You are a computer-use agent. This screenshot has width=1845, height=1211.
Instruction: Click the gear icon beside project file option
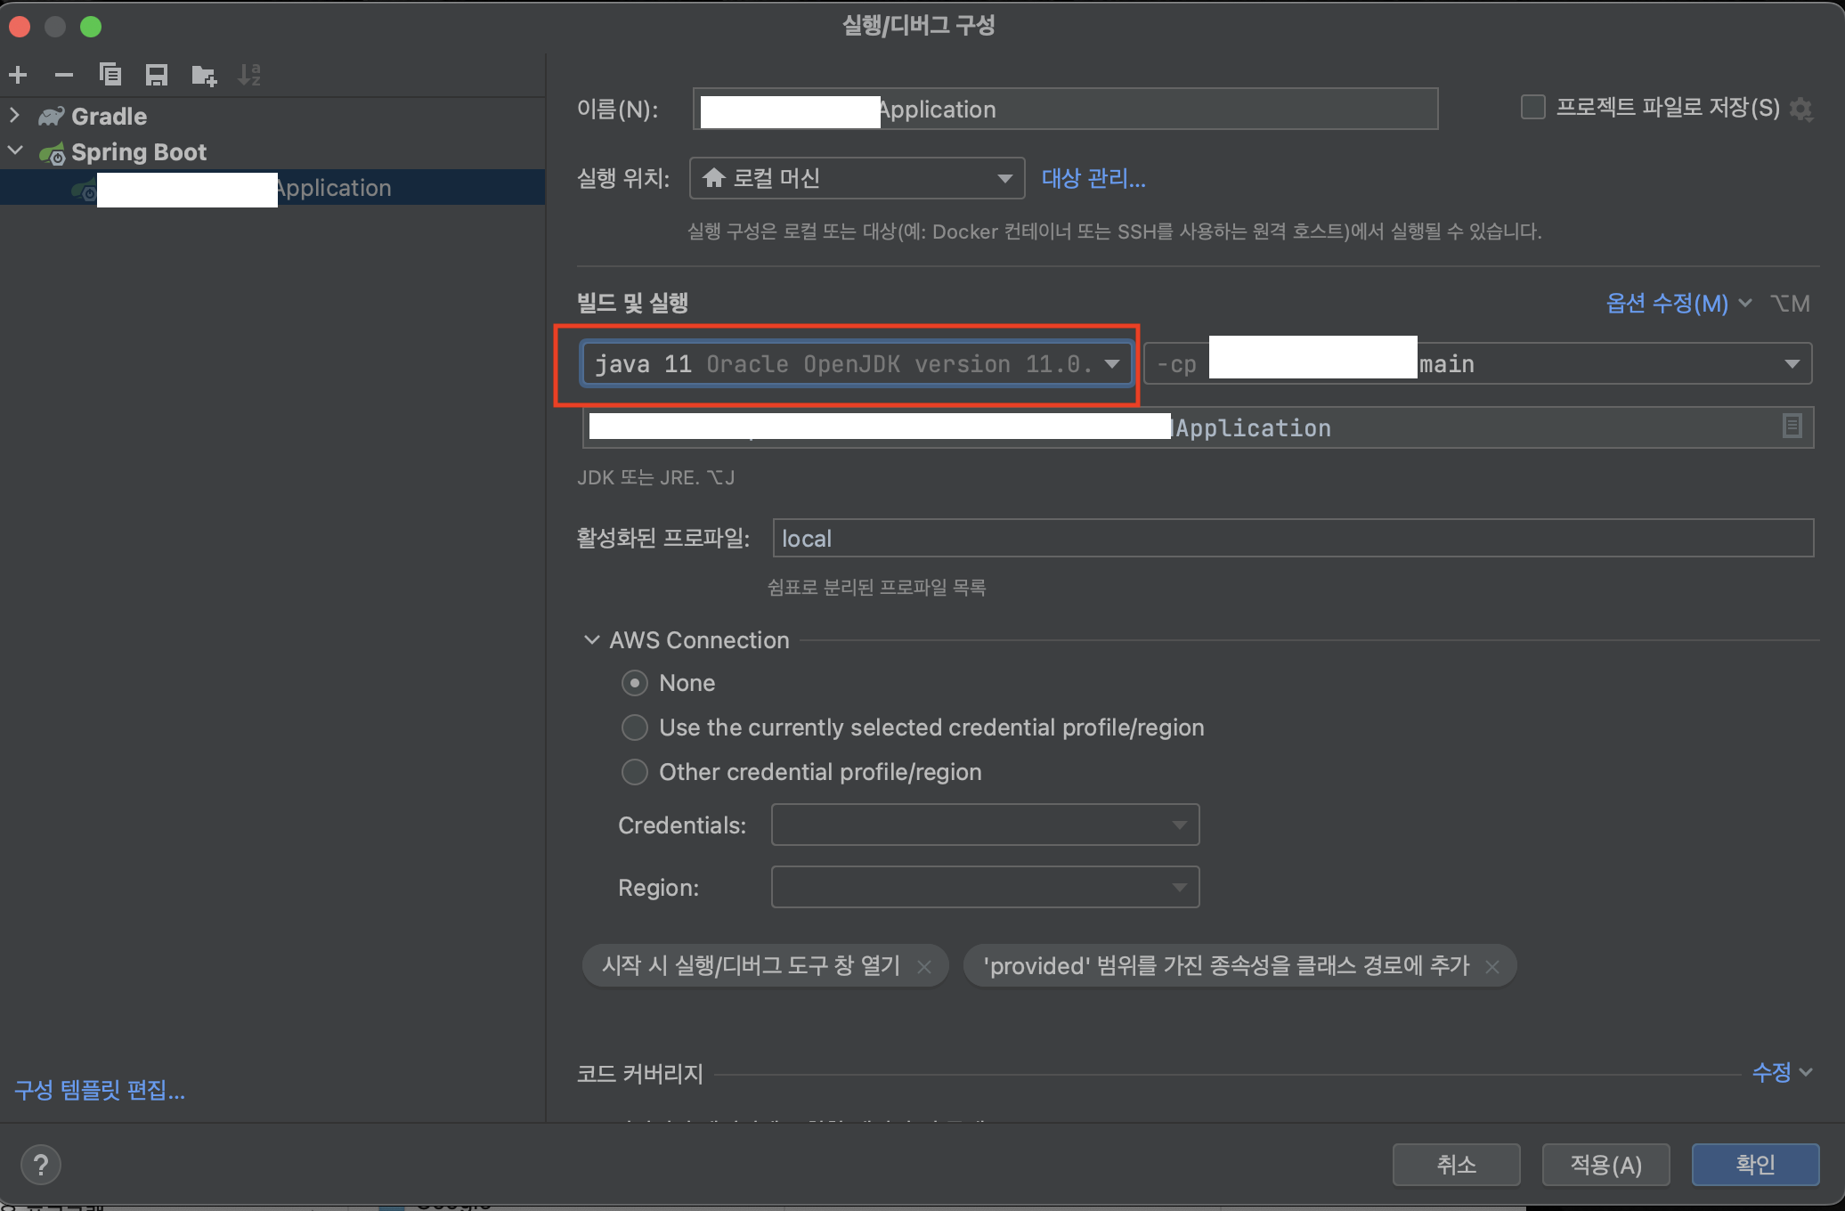click(1801, 109)
